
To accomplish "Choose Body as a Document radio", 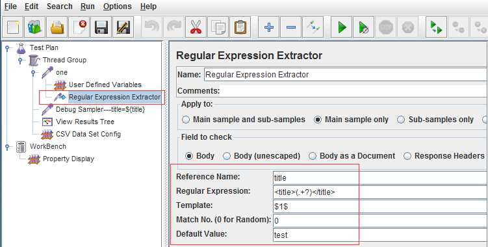I will coord(313,156).
